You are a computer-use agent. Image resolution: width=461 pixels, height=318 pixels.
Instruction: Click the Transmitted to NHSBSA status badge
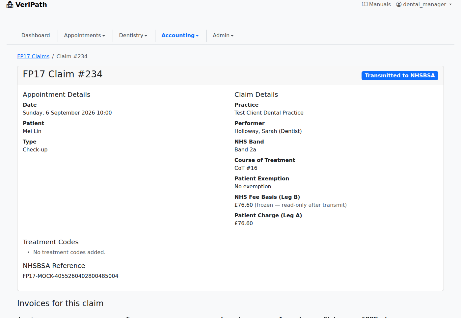pos(400,75)
